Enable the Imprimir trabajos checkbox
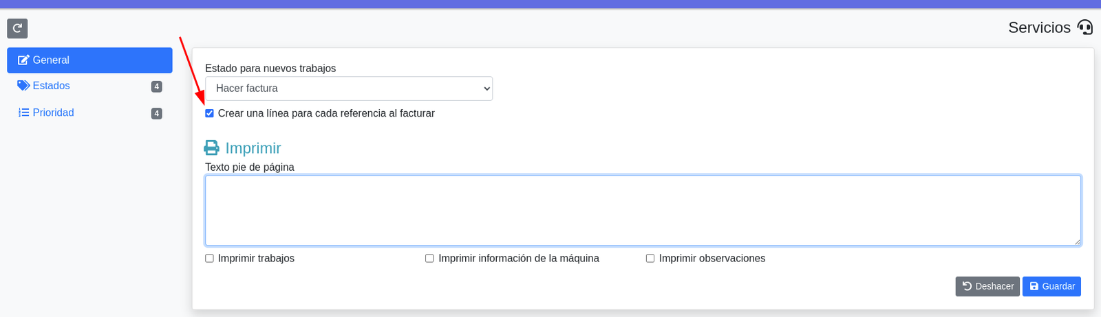1101x317 pixels. pyautogui.click(x=209, y=259)
